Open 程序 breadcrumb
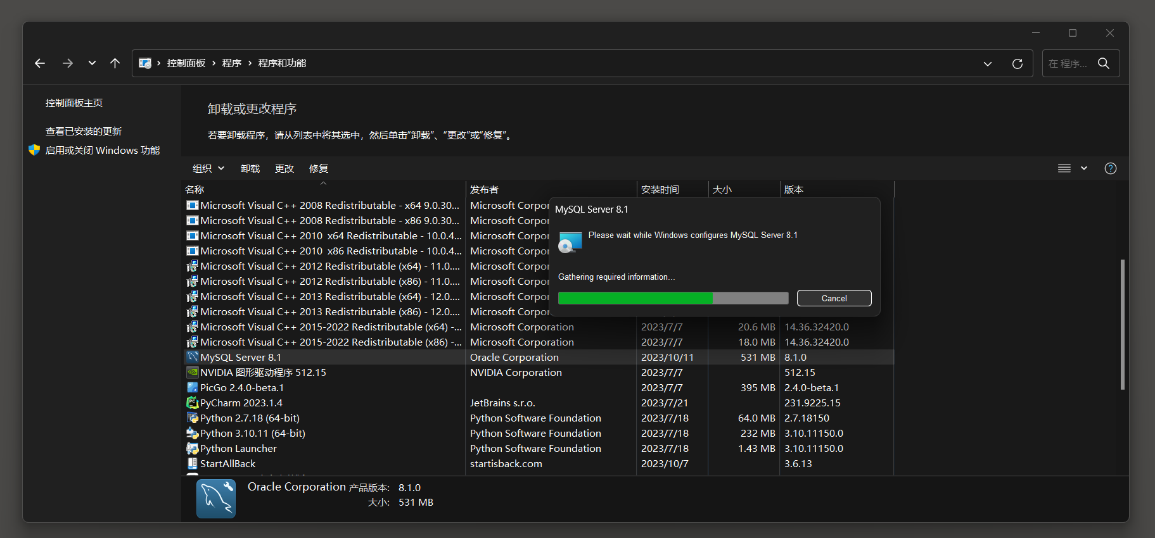 232,63
